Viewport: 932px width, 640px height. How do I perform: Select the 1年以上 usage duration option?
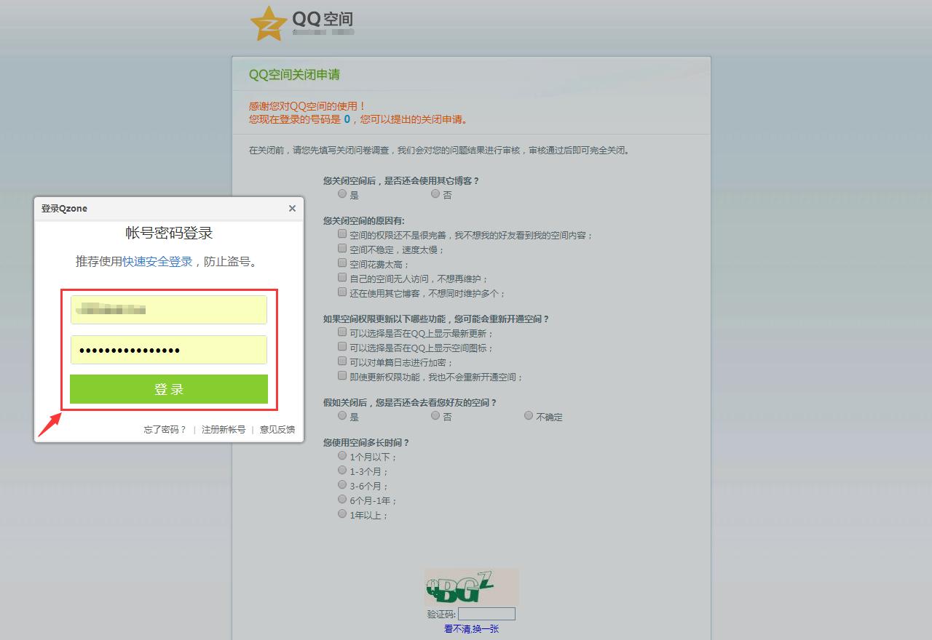tap(342, 513)
